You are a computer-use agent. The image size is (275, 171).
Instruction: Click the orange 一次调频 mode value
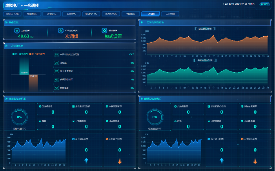point(69,36)
